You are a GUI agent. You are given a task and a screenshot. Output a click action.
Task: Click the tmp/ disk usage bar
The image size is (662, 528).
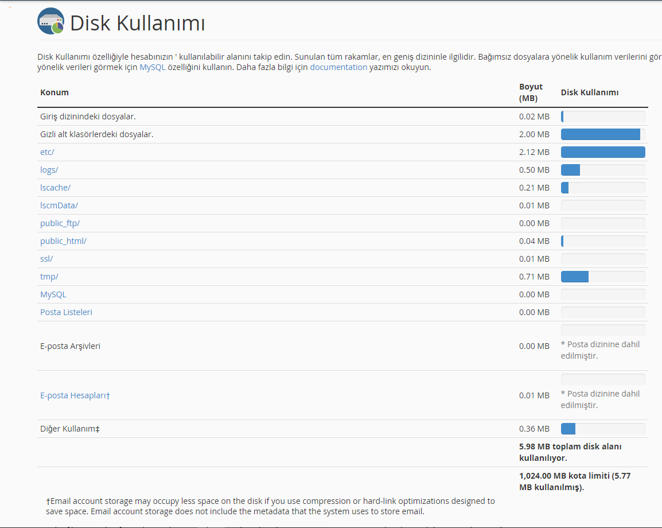(x=603, y=277)
